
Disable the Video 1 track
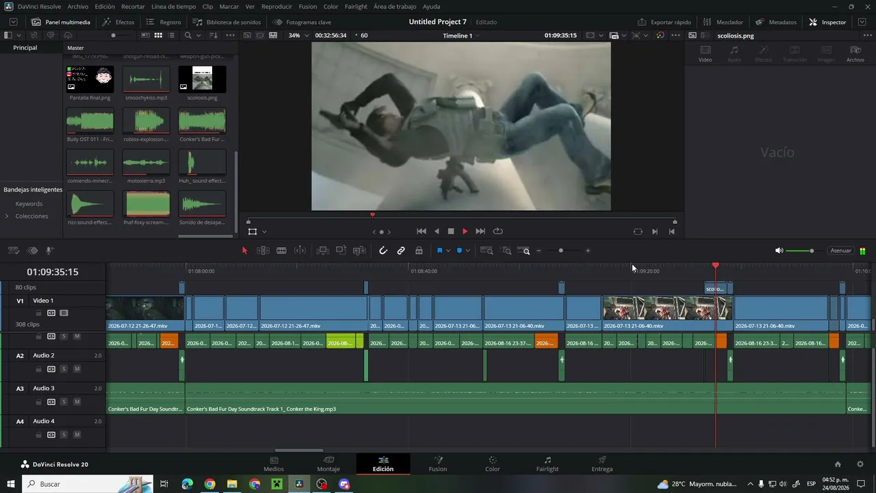pyautogui.click(x=64, y=313)
